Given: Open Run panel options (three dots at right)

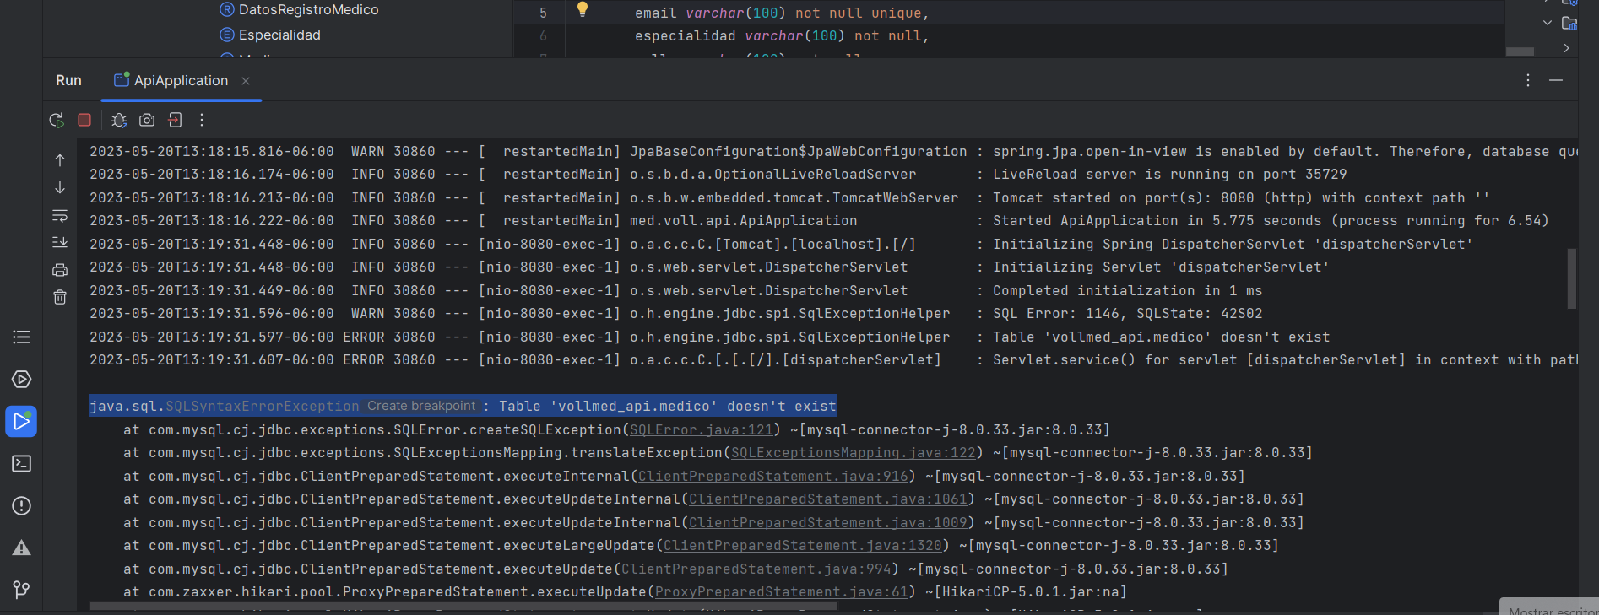Looking at the screenshot, I should click(1528, 80).
